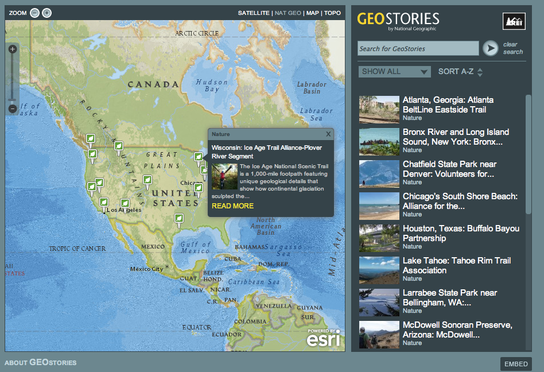Viewport: 544px width, 372px height.
Task: Click the map zoom slider track
Action: pos(13,79)
